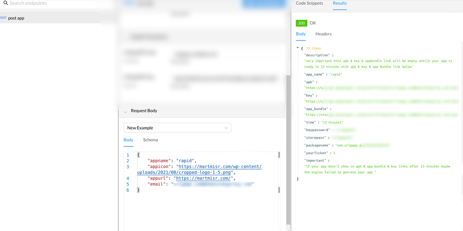Select the response Body tab
The width and height of the screenshot is (463, 231).
click(301, 34)
